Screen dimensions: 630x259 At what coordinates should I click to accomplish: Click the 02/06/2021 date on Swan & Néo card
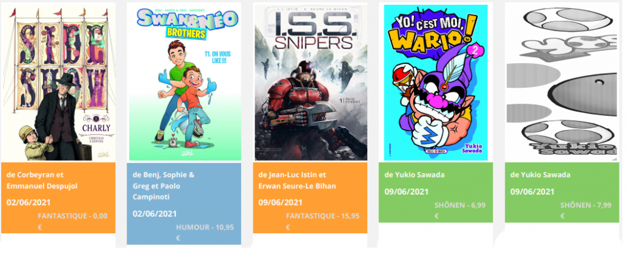point(154,214)
